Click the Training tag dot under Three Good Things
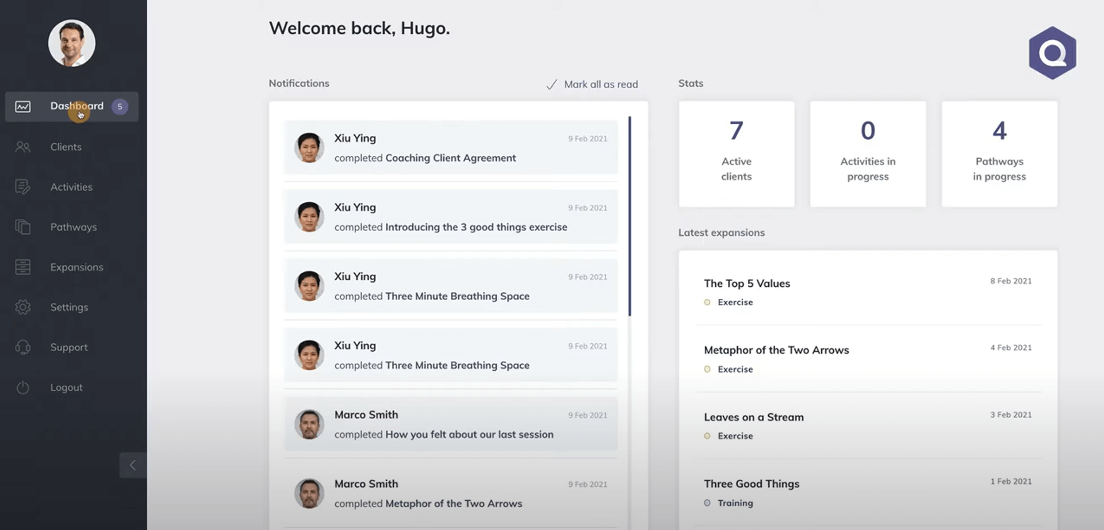 [707, 503]
